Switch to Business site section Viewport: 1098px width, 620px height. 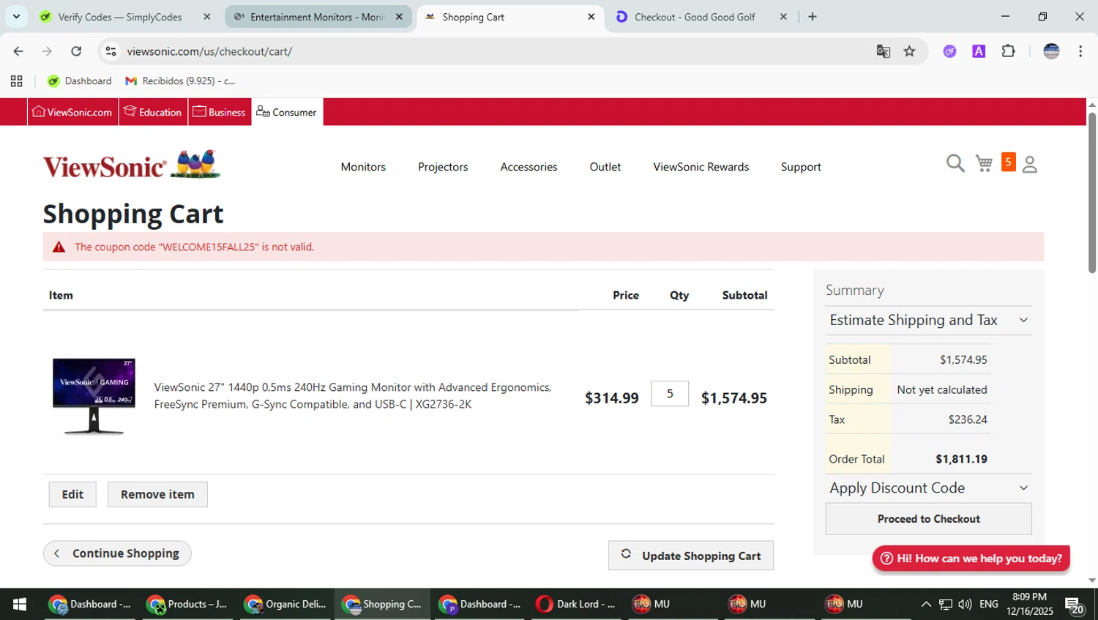click(220, 112)
